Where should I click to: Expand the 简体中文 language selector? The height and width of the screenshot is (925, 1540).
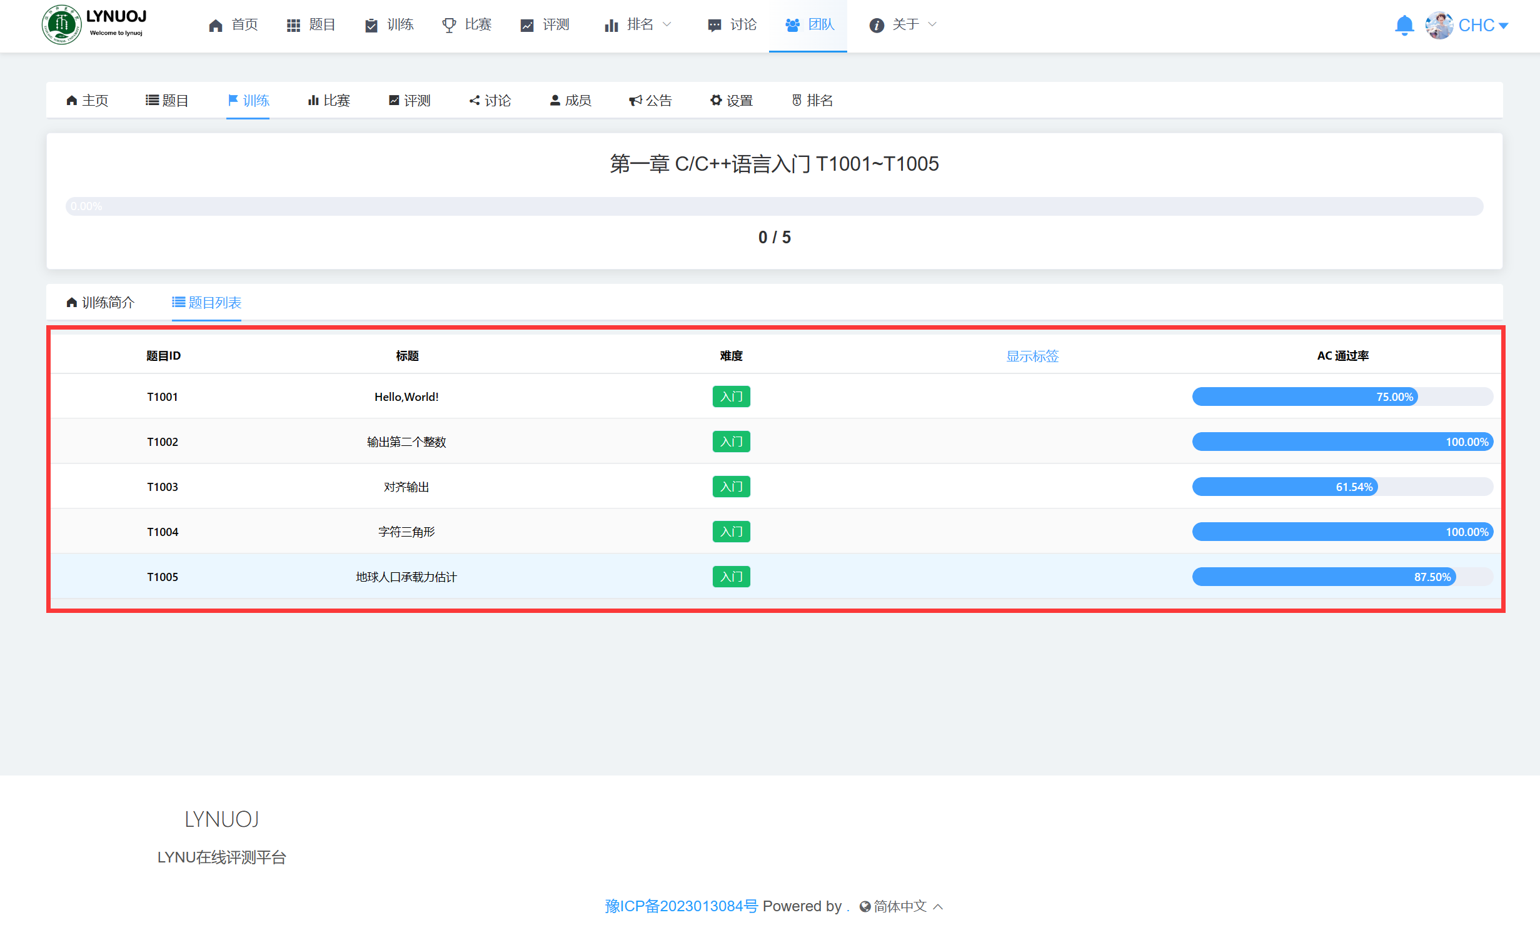pos(900,906)
